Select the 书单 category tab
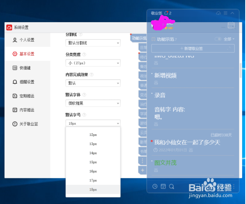 143,151
